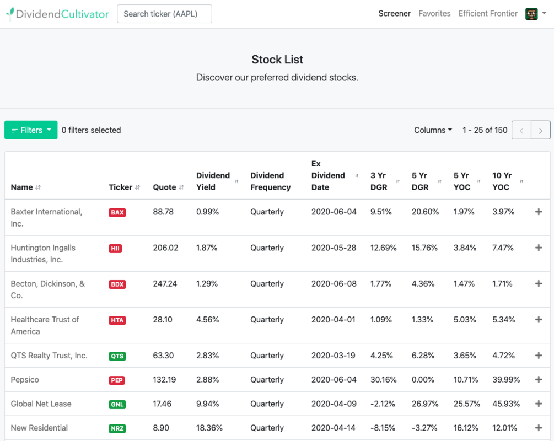The height and width of the screenshot is (441, 554).
Task: Click the DividendCultivator leaf logo
Action: point(10,14)
